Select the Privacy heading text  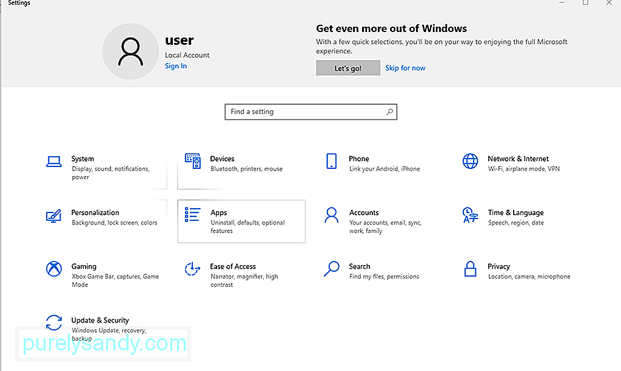click(x=498, y=266)
